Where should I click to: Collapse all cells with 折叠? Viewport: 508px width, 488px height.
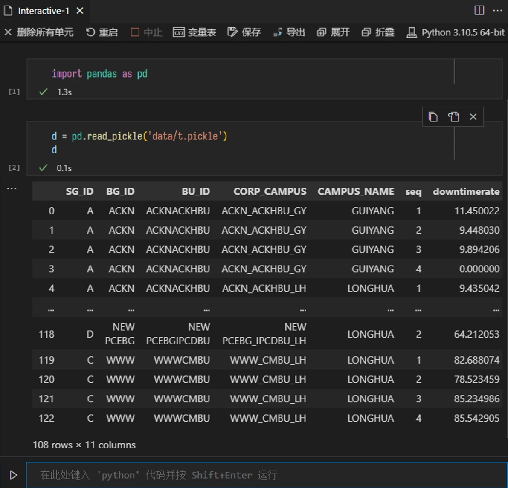coord(378,32)
